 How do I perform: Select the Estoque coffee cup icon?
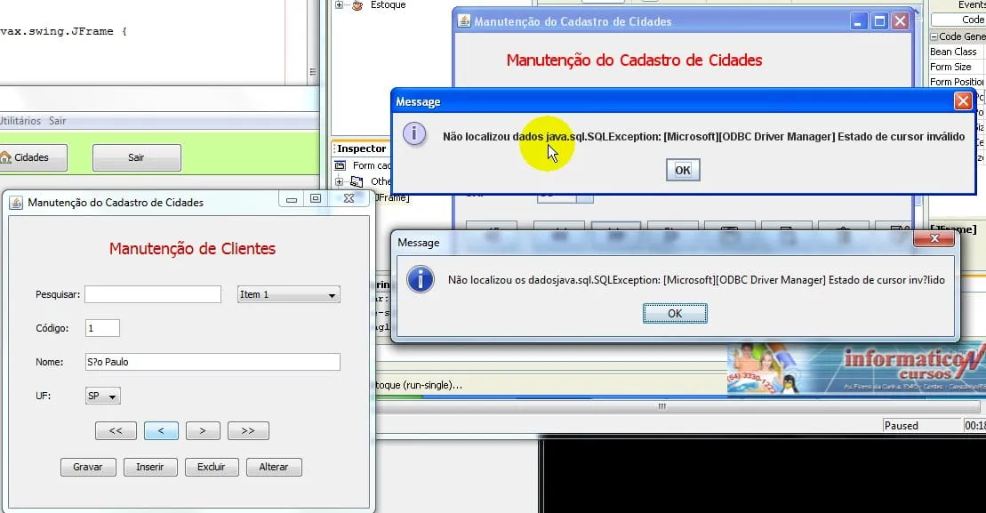point(357,5)
